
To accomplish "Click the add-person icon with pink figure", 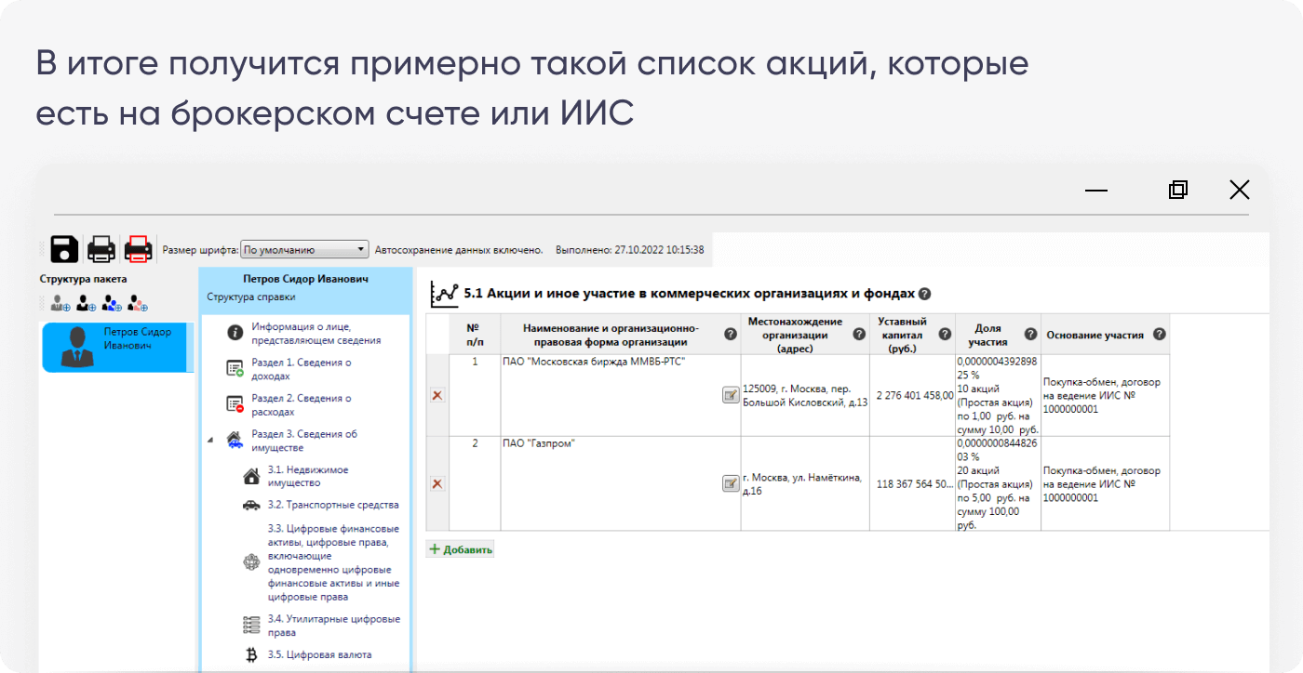I will pos(139,303).
